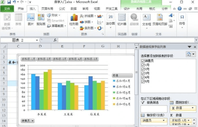198x127 pixels.
Task: Click the 求和项:2月 field button on chart
Action: [x=44, y=59]
